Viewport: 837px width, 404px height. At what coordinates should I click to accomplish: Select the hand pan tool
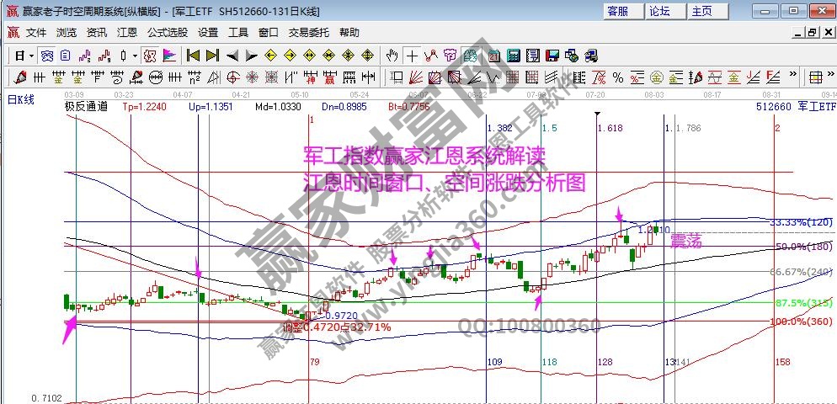click(x=392, y=56)
